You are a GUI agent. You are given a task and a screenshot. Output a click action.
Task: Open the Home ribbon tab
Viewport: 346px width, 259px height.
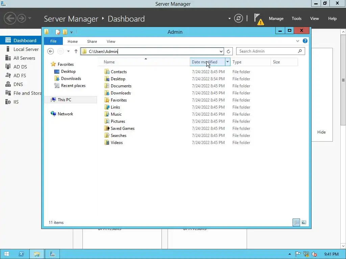73,41
